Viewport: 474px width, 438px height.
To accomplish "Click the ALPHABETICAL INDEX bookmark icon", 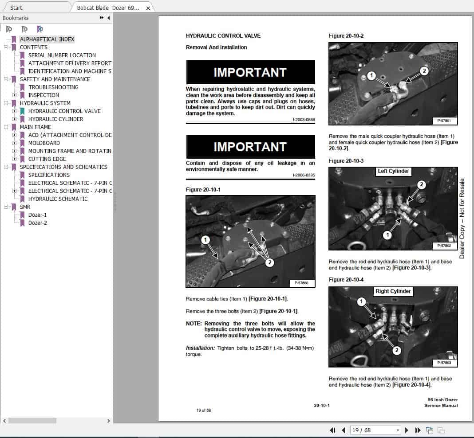I will coord(14,39).
